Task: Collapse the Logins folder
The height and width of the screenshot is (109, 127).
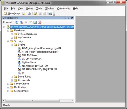Action: coord(12,45)
